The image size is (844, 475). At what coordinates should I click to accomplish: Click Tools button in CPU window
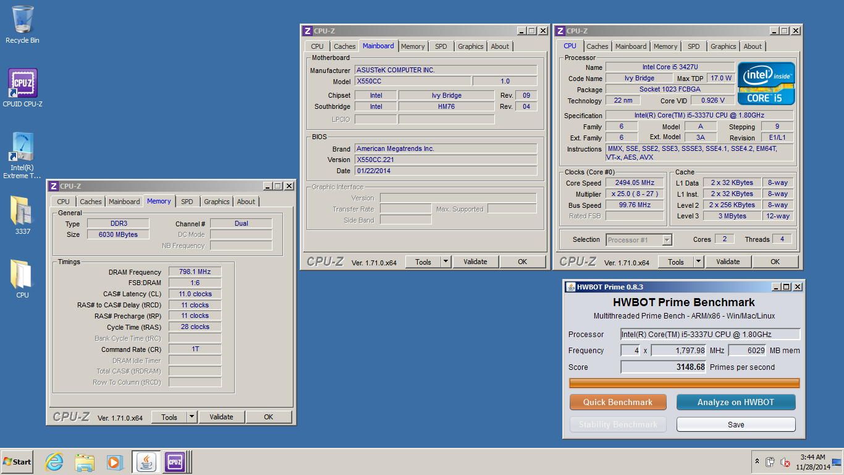tap(676, 262)
